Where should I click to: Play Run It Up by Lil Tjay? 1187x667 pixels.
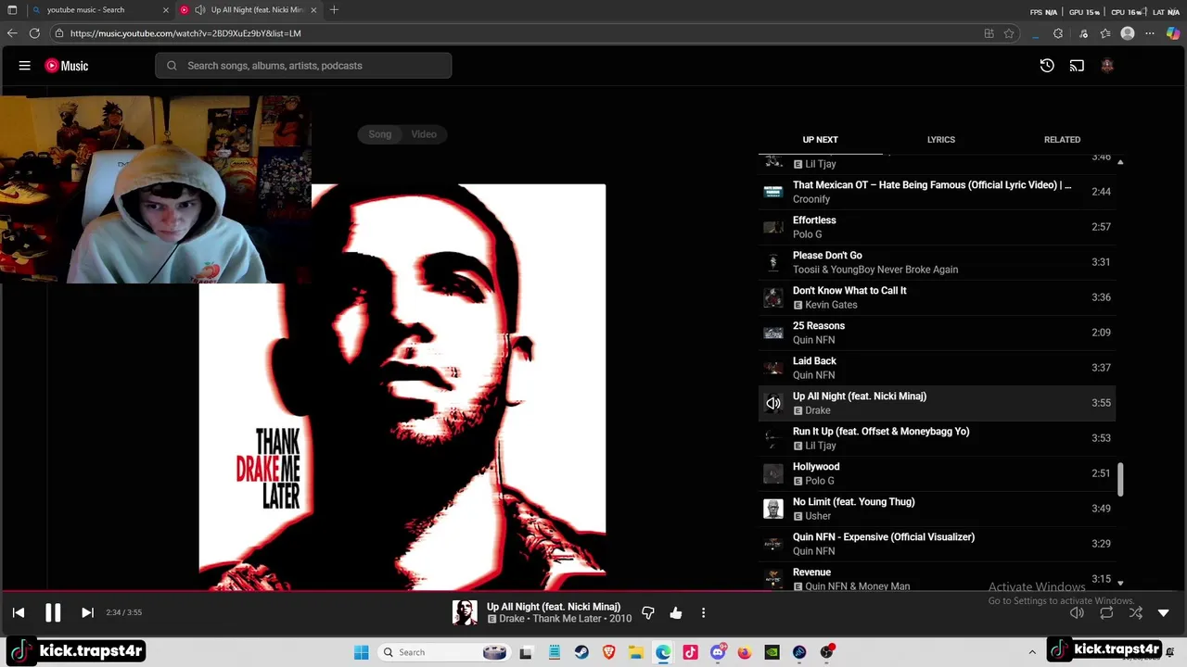point(937,438)
